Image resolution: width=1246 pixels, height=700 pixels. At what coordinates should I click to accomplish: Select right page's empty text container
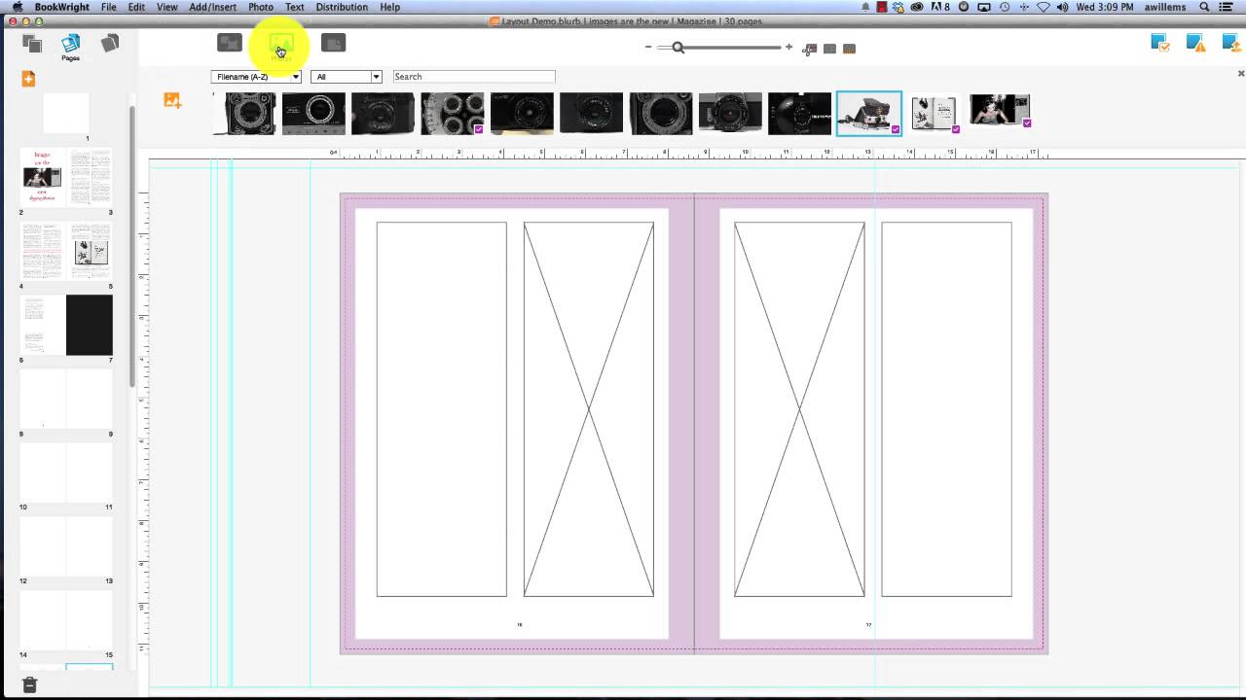pos(946,409)
